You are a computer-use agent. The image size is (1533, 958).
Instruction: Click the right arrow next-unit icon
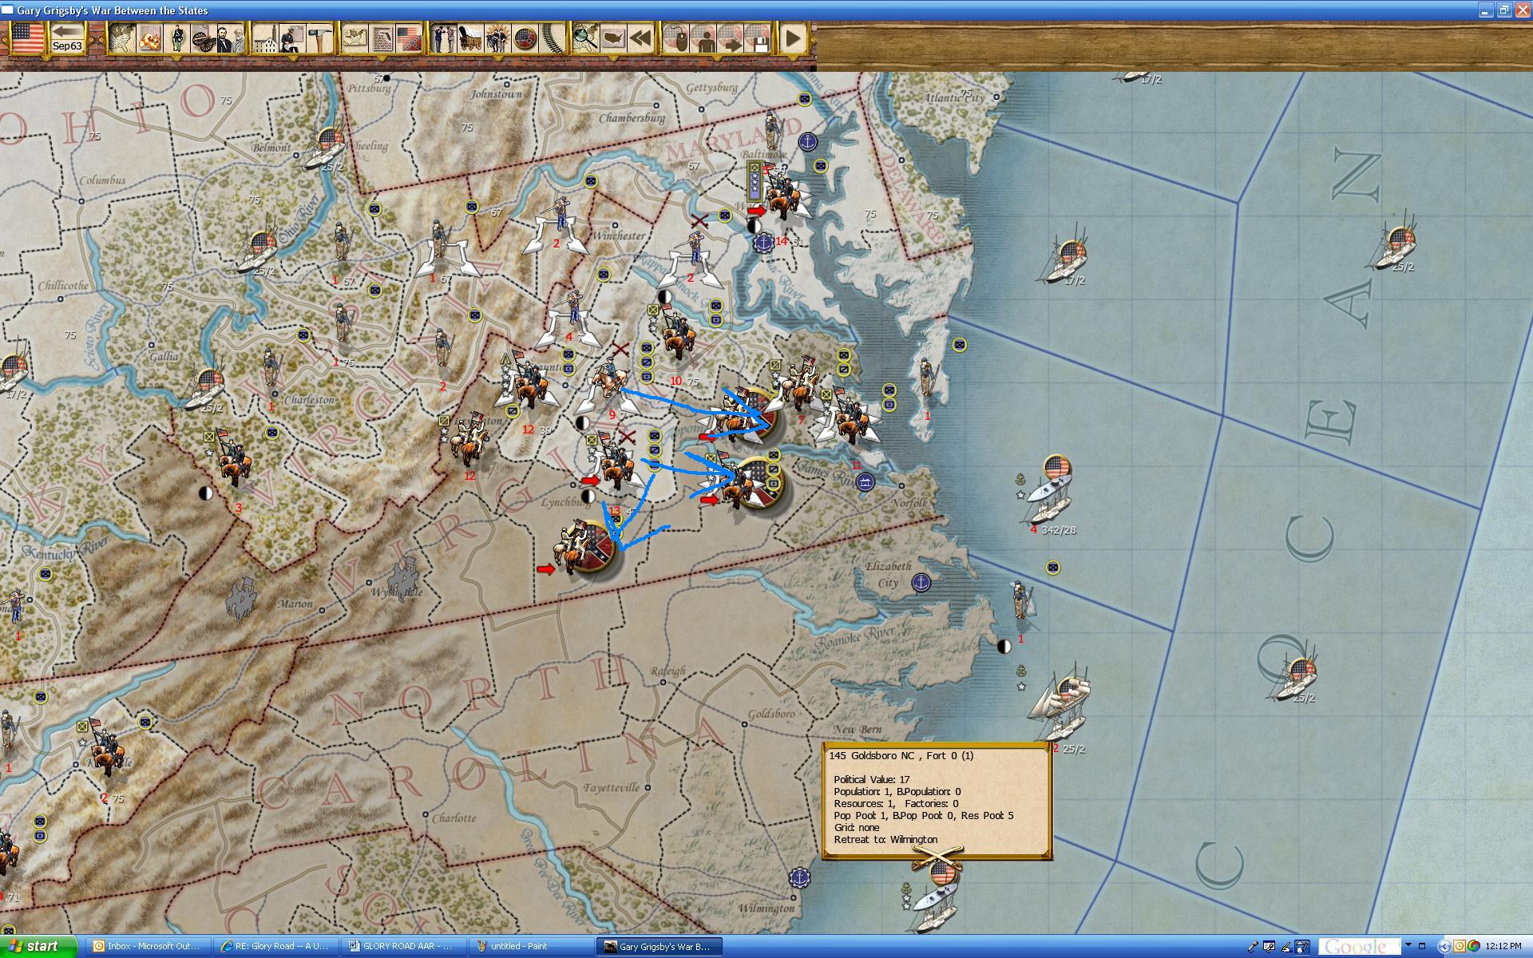[731, 38]
